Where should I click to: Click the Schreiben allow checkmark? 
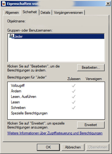point(73,108)
